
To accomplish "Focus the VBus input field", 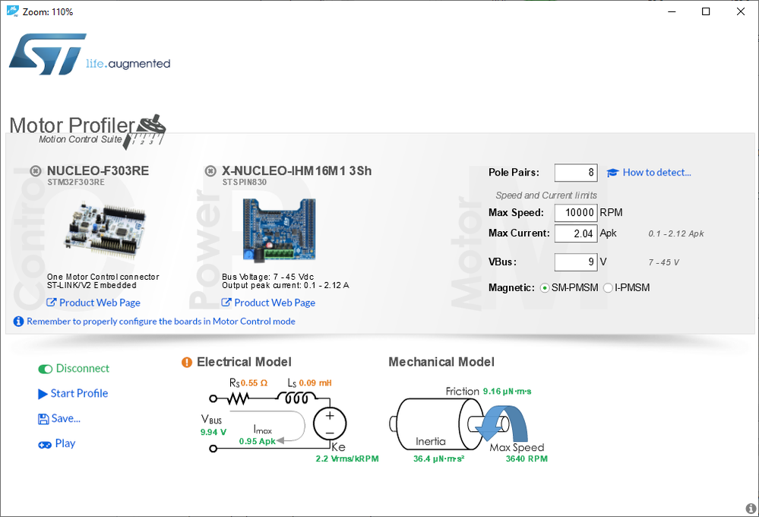I will (x=576, y=262).
